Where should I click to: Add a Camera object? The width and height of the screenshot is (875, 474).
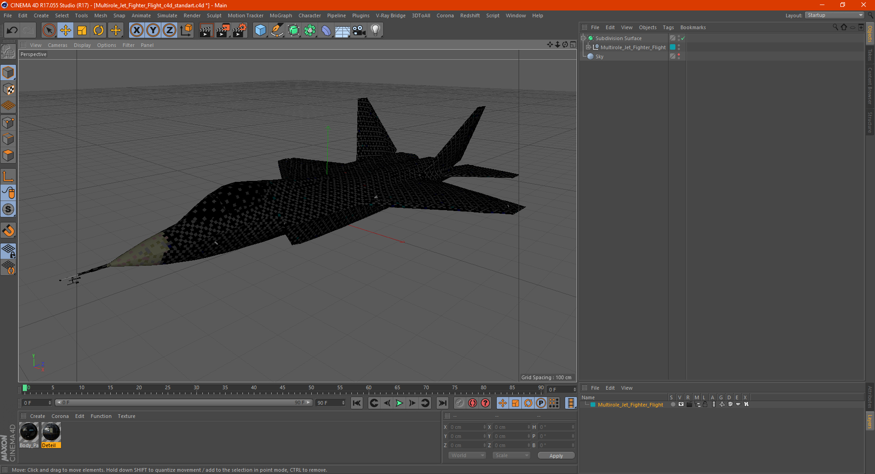359,31
